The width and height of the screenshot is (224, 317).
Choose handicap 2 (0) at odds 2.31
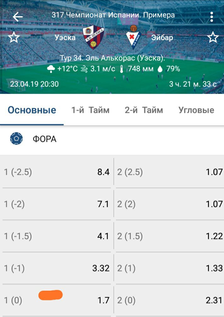click(x=169, y=300)
